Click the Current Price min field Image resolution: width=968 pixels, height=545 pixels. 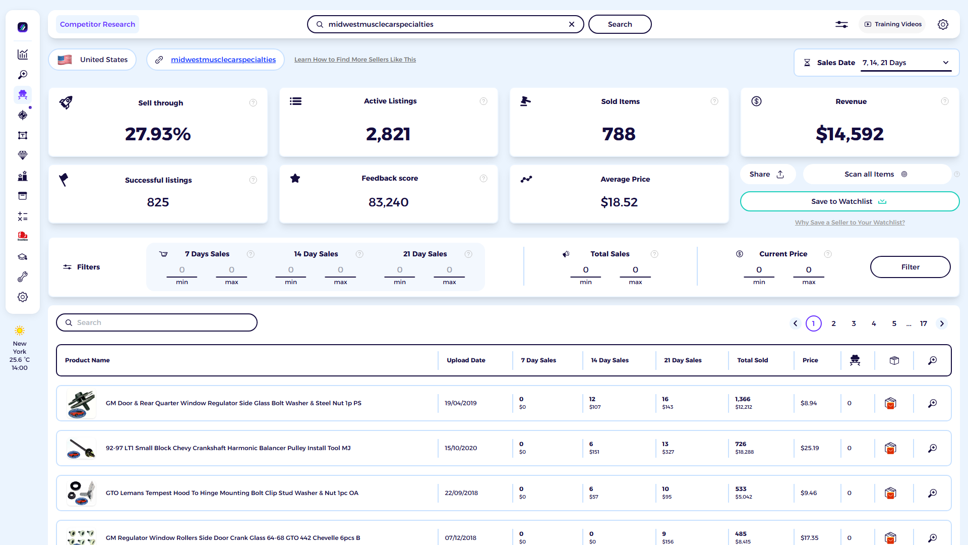pyautogui.click(x=759, y=270)
